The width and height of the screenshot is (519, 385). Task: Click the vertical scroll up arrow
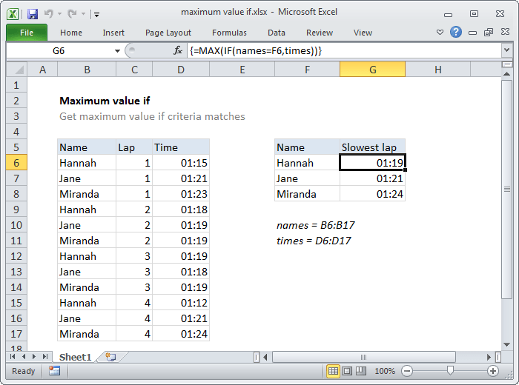point(506,74)
